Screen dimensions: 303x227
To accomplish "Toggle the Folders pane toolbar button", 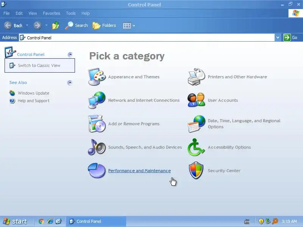I will (x=104, y=25).
